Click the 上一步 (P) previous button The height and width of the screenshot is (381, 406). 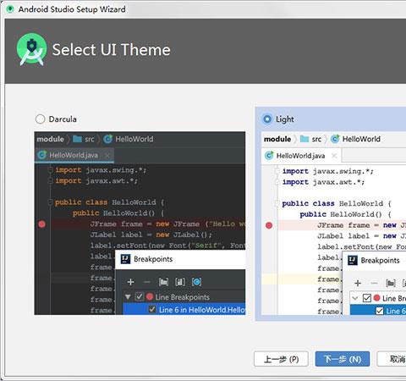tap(281, 359)
